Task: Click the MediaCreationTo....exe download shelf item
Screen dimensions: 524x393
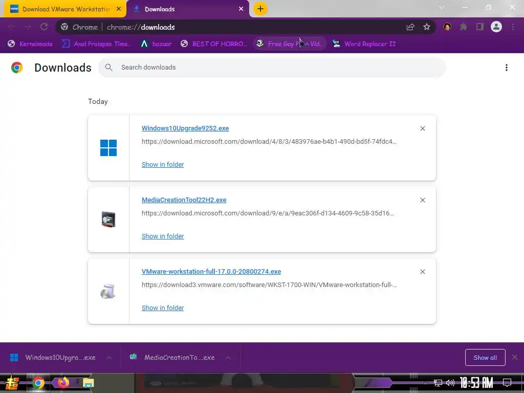Action: (173, 358)
